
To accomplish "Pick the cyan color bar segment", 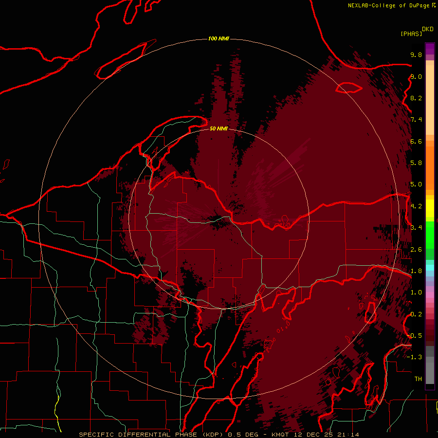I will [x=430, y=268].
